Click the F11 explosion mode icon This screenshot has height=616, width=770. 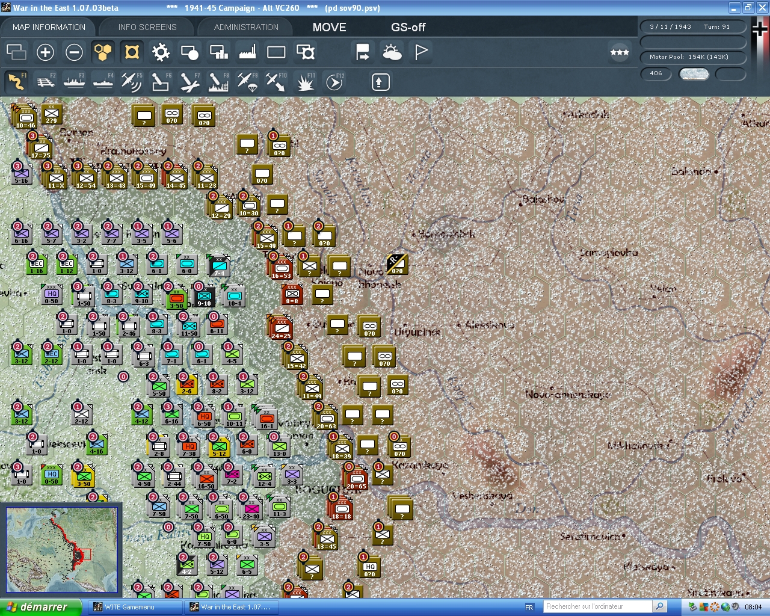pyautogui.click(x=305, y=82)
